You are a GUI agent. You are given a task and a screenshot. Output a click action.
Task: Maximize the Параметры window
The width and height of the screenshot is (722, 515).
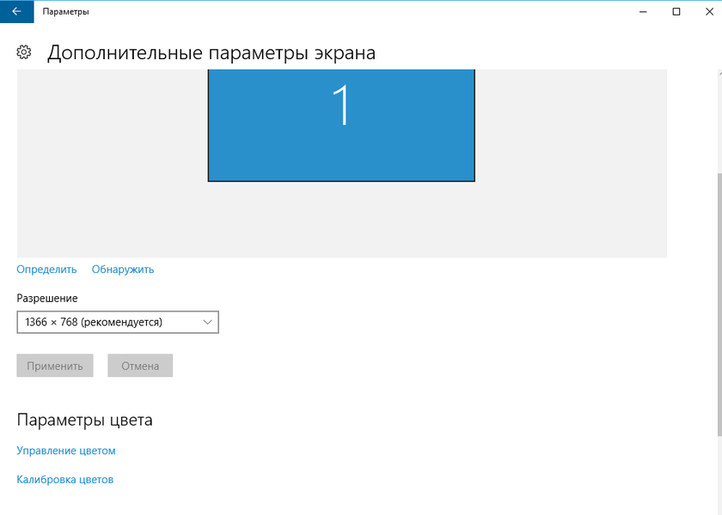tap(676, 12)
